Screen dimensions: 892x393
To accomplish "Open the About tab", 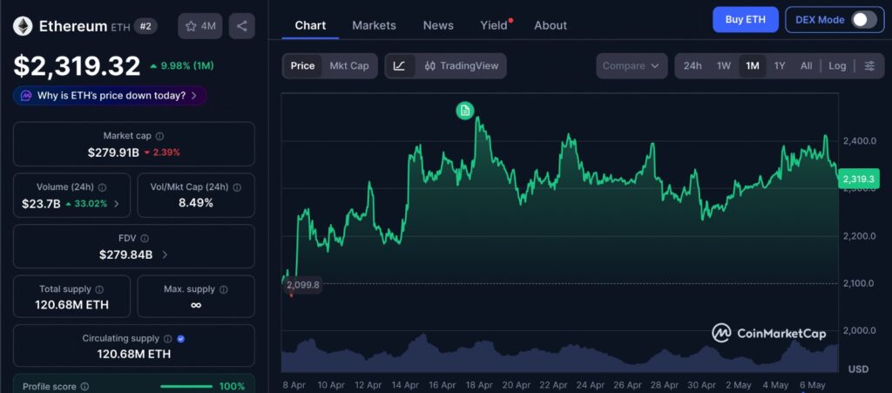I will click(551, 25).
